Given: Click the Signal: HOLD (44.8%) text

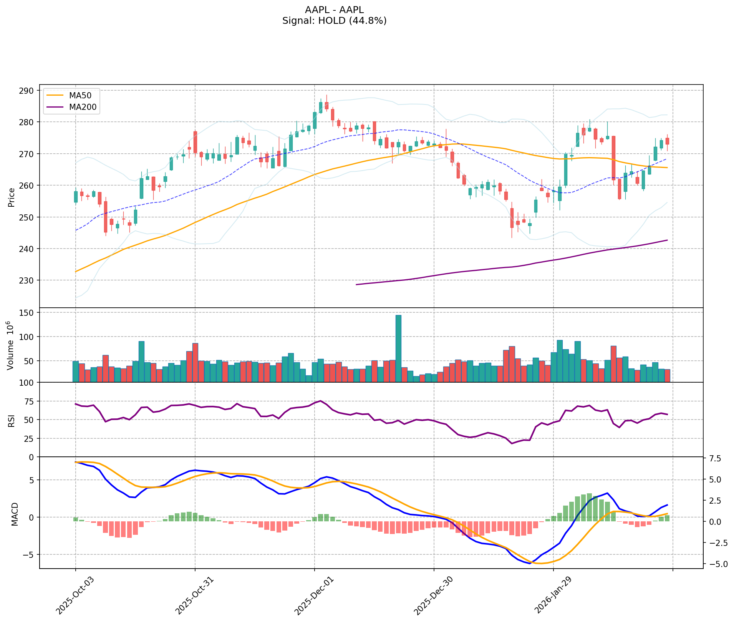Looking at the screenshot, I should (334, 21).
